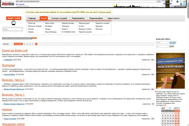The height and width of the screenshot is (126, 189).
Task: Open the Смотри-слушай tab
Action: point(59,18)
